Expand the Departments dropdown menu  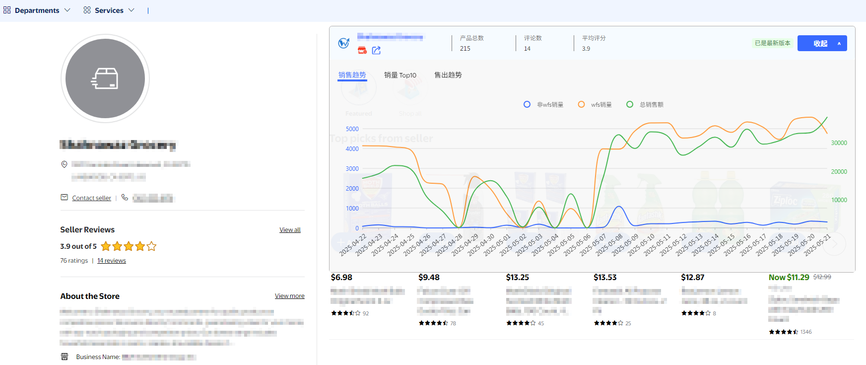pos(37,10)
